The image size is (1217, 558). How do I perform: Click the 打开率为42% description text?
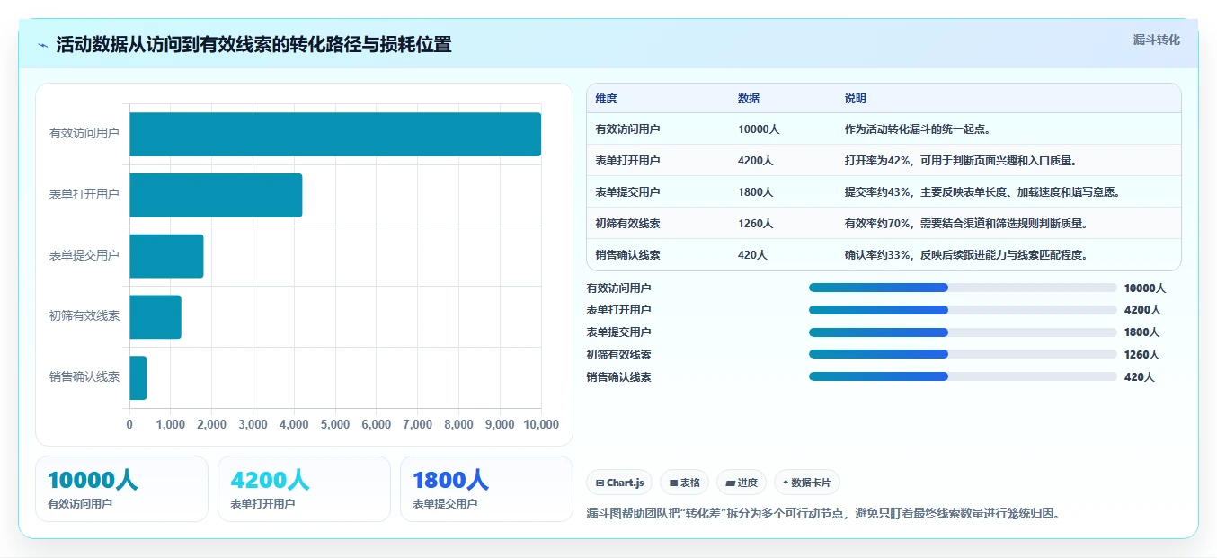pyautogui.click(x=961, y=161)
